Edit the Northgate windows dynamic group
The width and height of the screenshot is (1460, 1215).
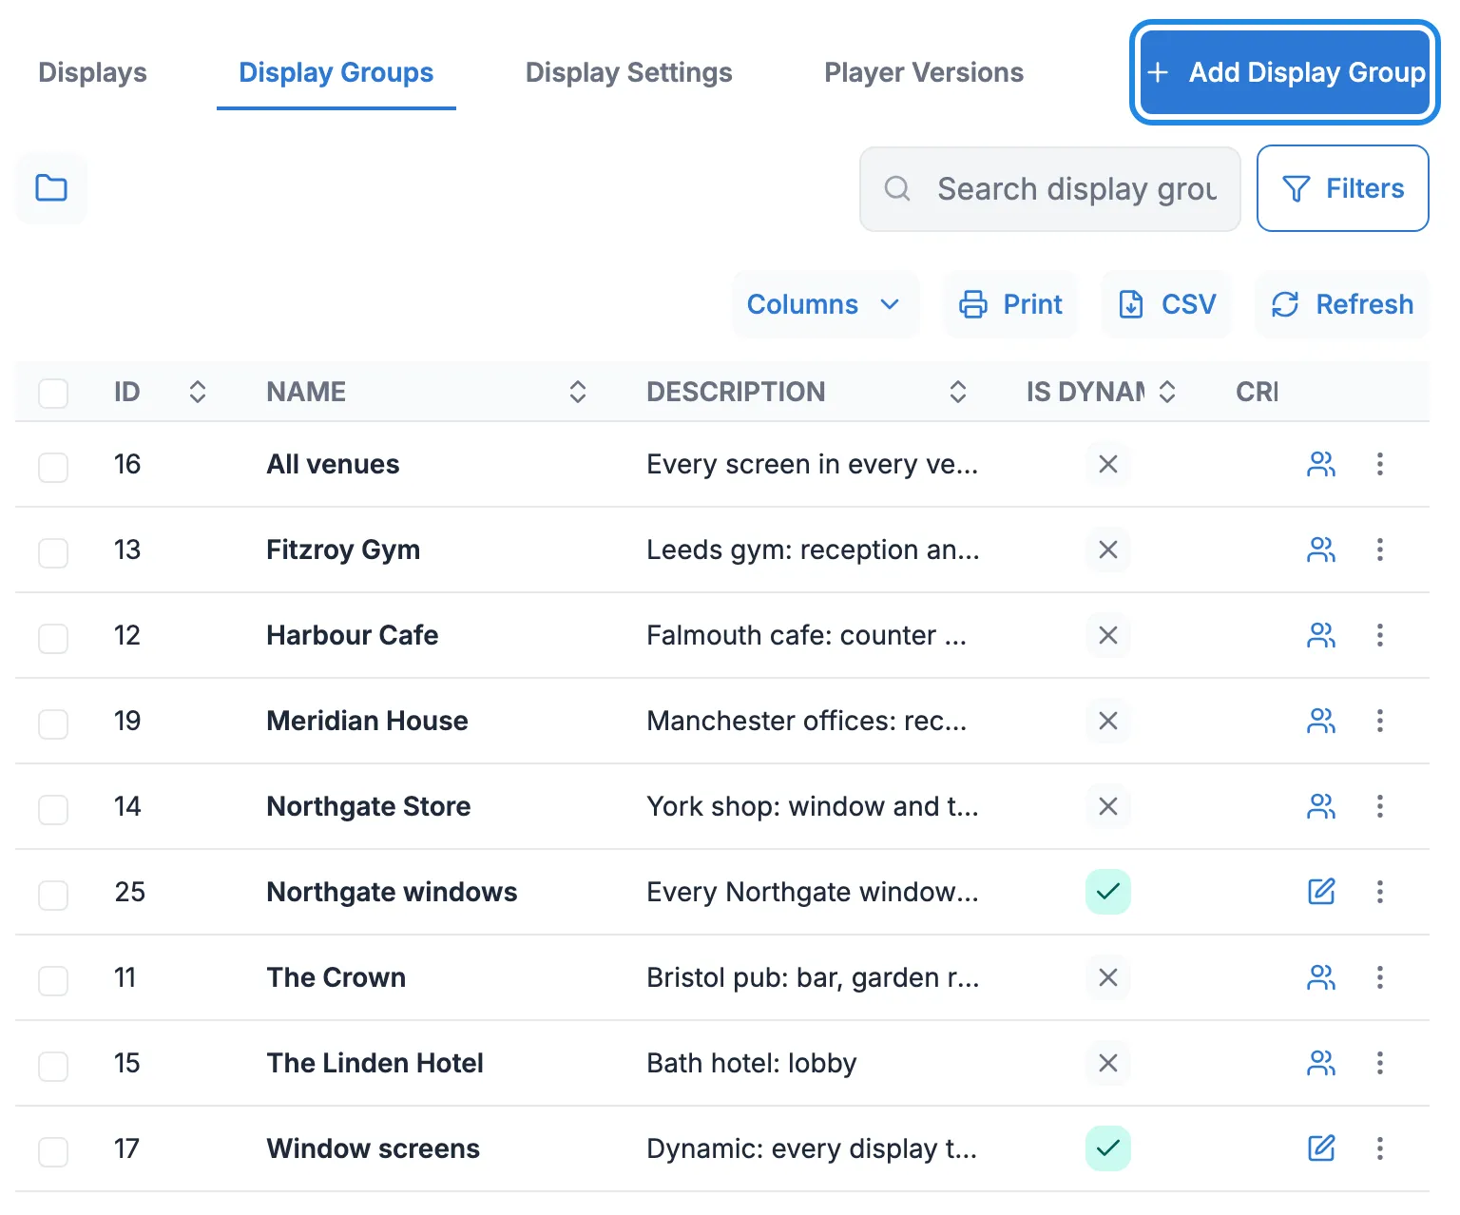tap(1321, 892)
